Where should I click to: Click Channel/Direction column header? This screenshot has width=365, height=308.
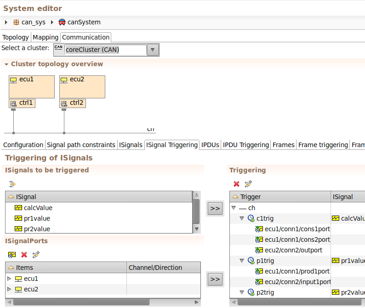click(164, 268)
